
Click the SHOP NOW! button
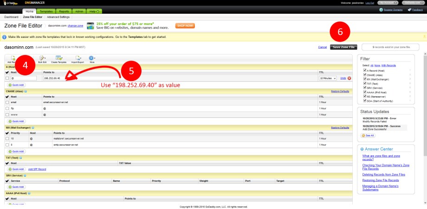[185, 26]
